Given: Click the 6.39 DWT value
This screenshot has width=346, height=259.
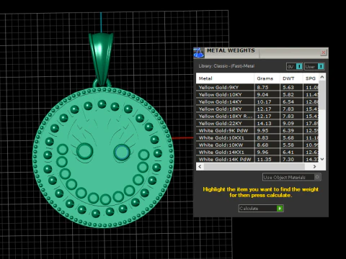Looking at the screenshot, I should point(288,130).
